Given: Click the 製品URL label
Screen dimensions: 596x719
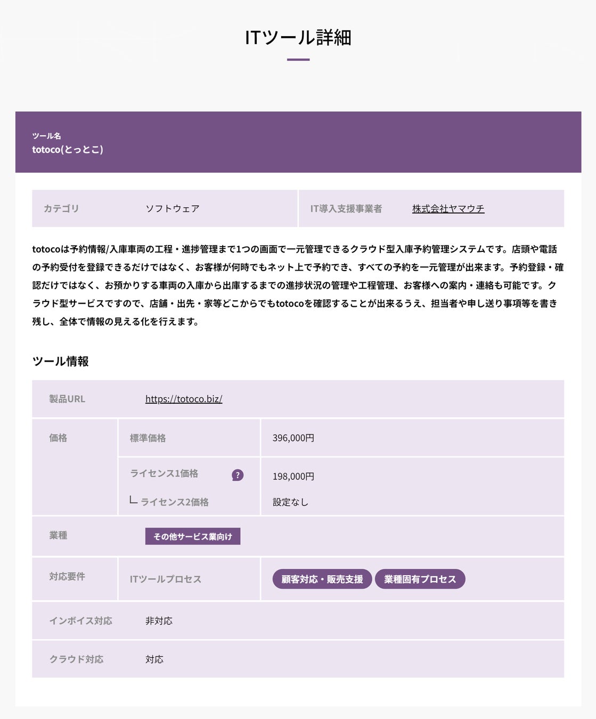Looking at the screenshot, I should click(67, 399).
